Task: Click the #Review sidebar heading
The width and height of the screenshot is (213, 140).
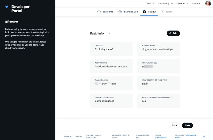Action: click(x=11, y=22)
